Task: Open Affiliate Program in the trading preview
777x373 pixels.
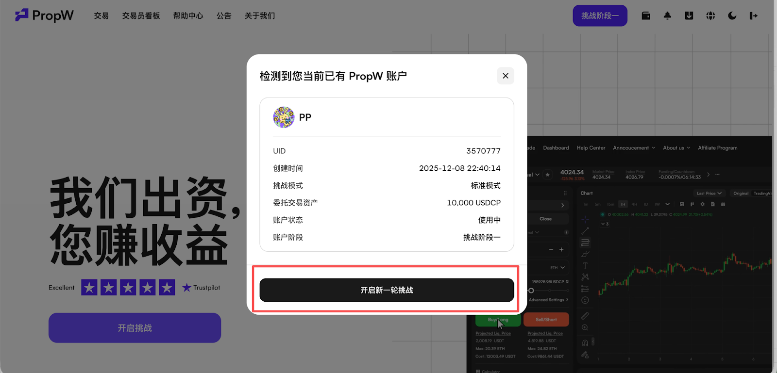Action: pyautogui.click(x=718, y=148)
